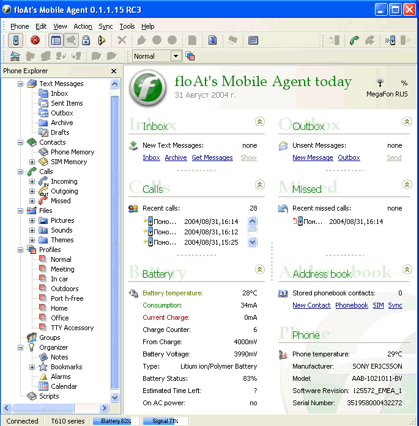Open the Normal profile dropdown
The image size is (419, 426).
(176, 56)
